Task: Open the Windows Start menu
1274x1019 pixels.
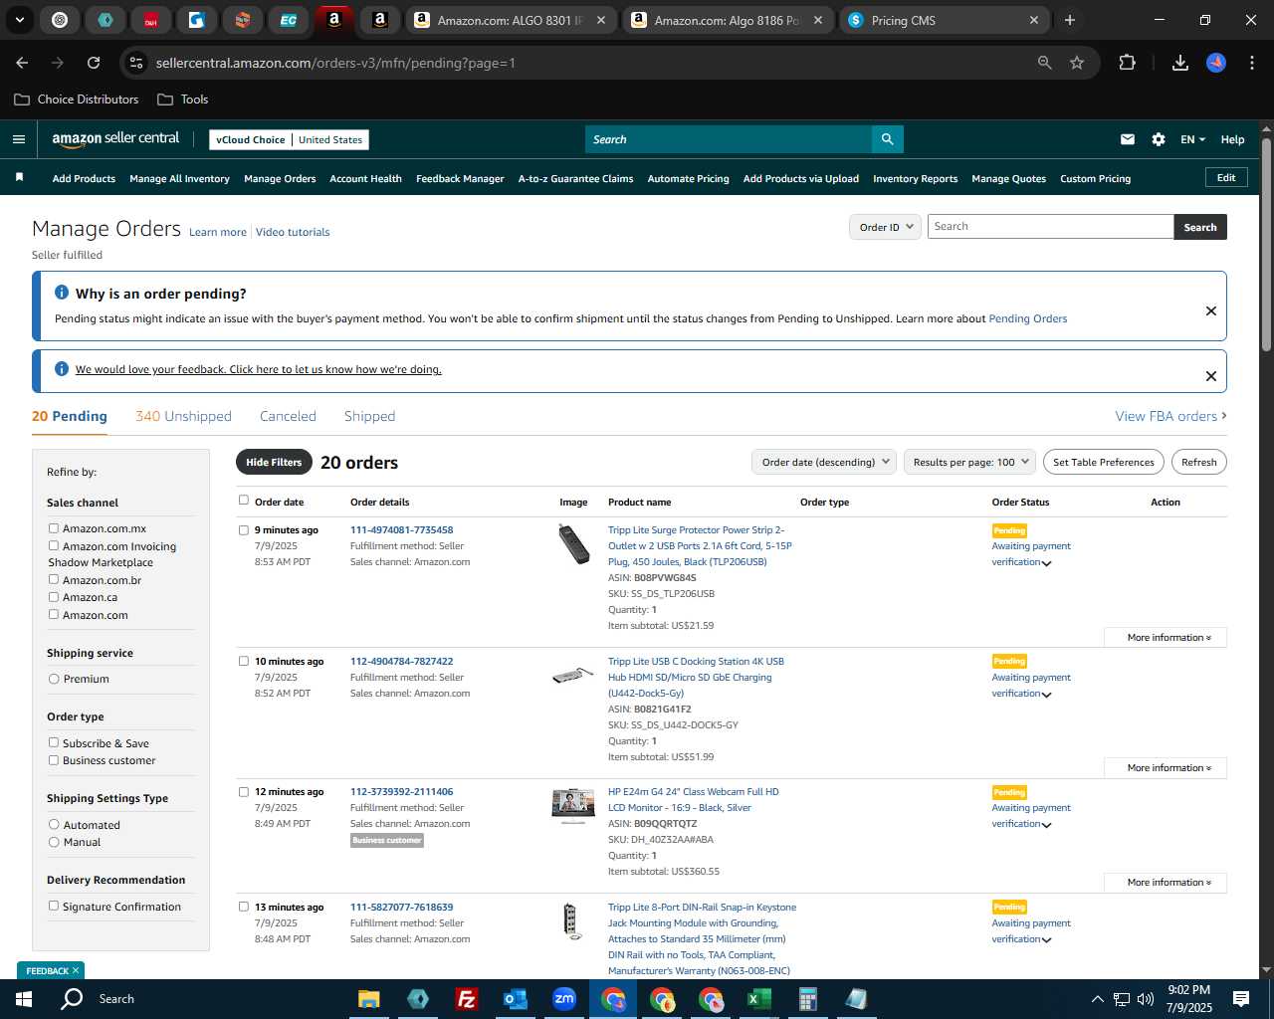Action: (24, 999)
